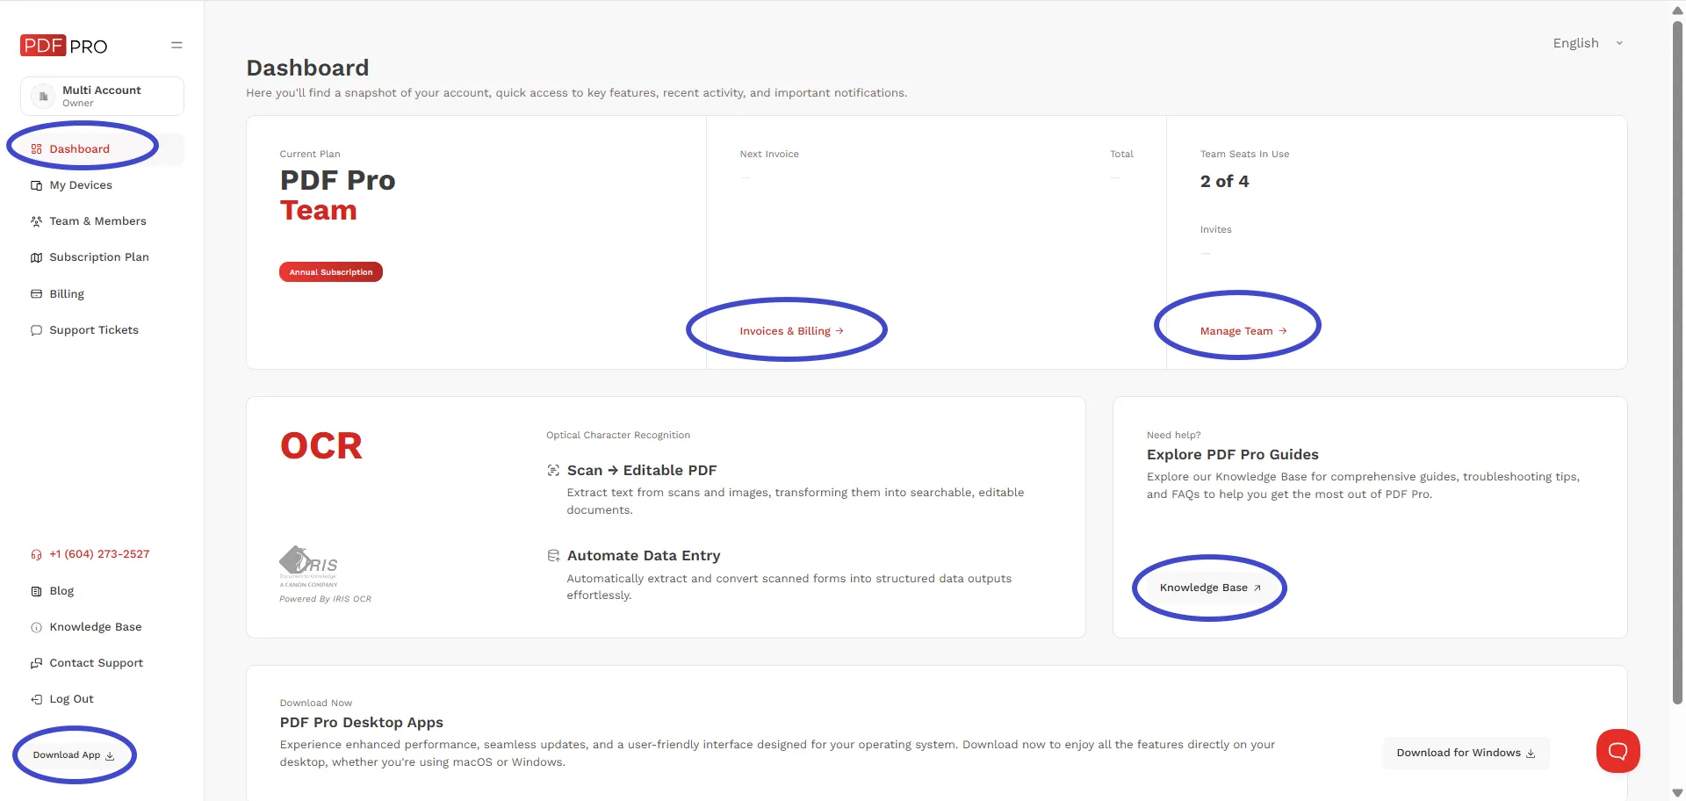Screen dimensions: 1686x801
Task: Click the Contact Support icon
Action: pos(36,663)
